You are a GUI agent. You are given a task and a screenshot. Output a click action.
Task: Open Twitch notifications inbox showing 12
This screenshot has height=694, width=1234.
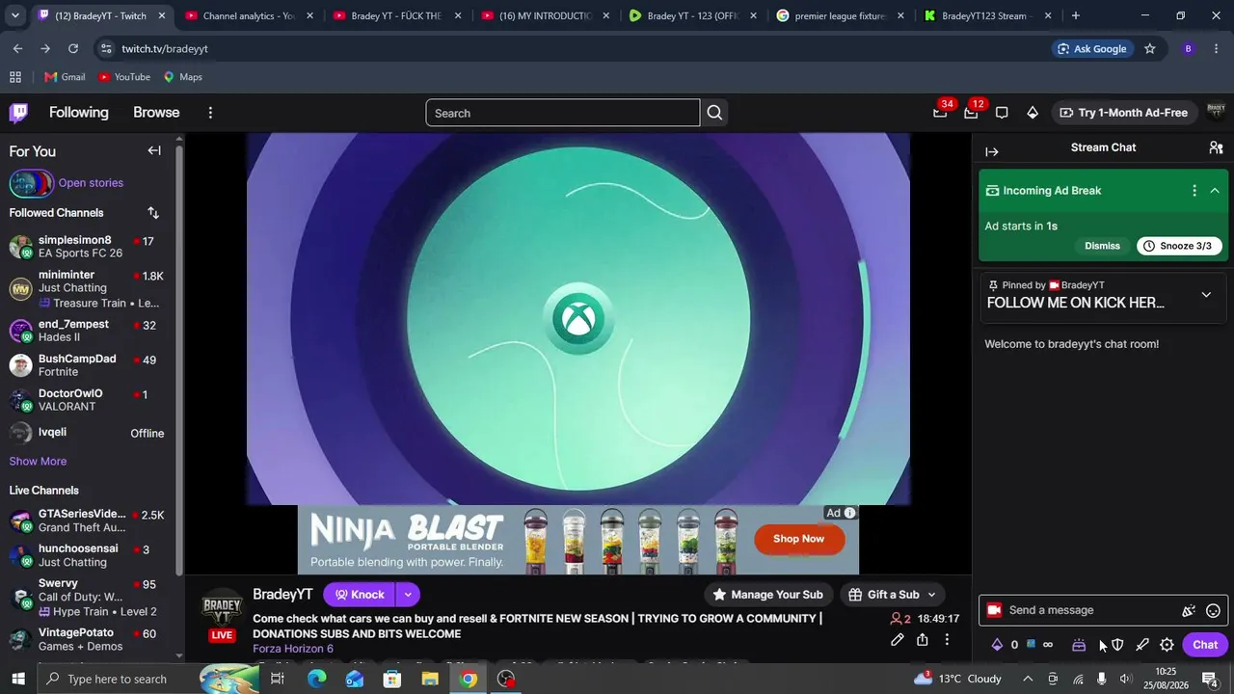971,113
